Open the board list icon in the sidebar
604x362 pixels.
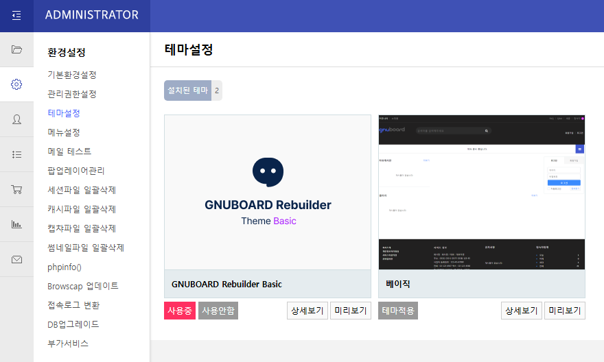pos(16,154)
